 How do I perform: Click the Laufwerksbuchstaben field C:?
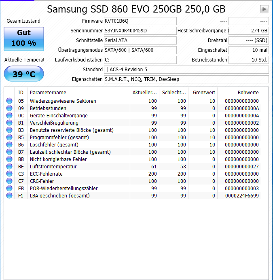[140, 60]
